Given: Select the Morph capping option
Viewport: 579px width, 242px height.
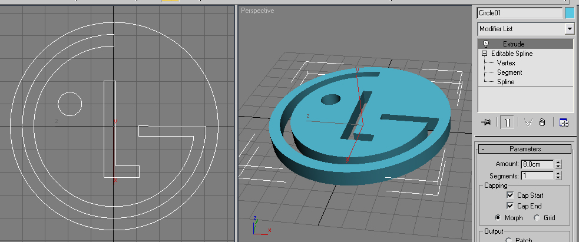Looking at the screenshot, I should point(498,218).
